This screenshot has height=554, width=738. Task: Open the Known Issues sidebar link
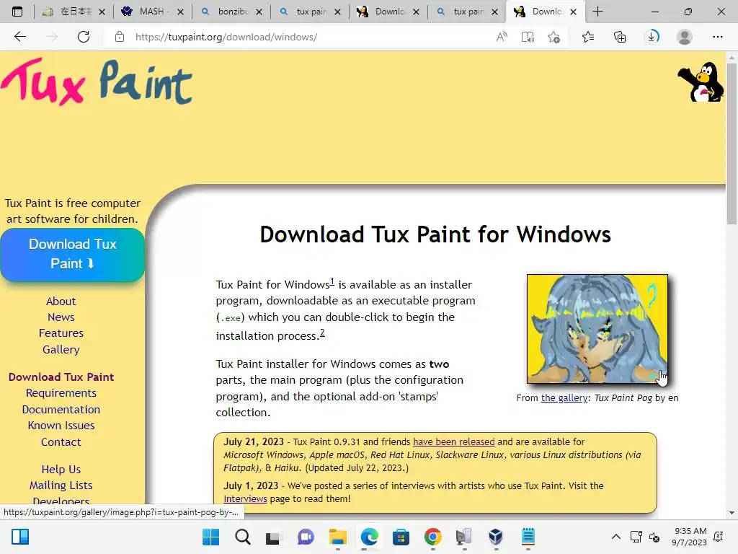(61, 426)
